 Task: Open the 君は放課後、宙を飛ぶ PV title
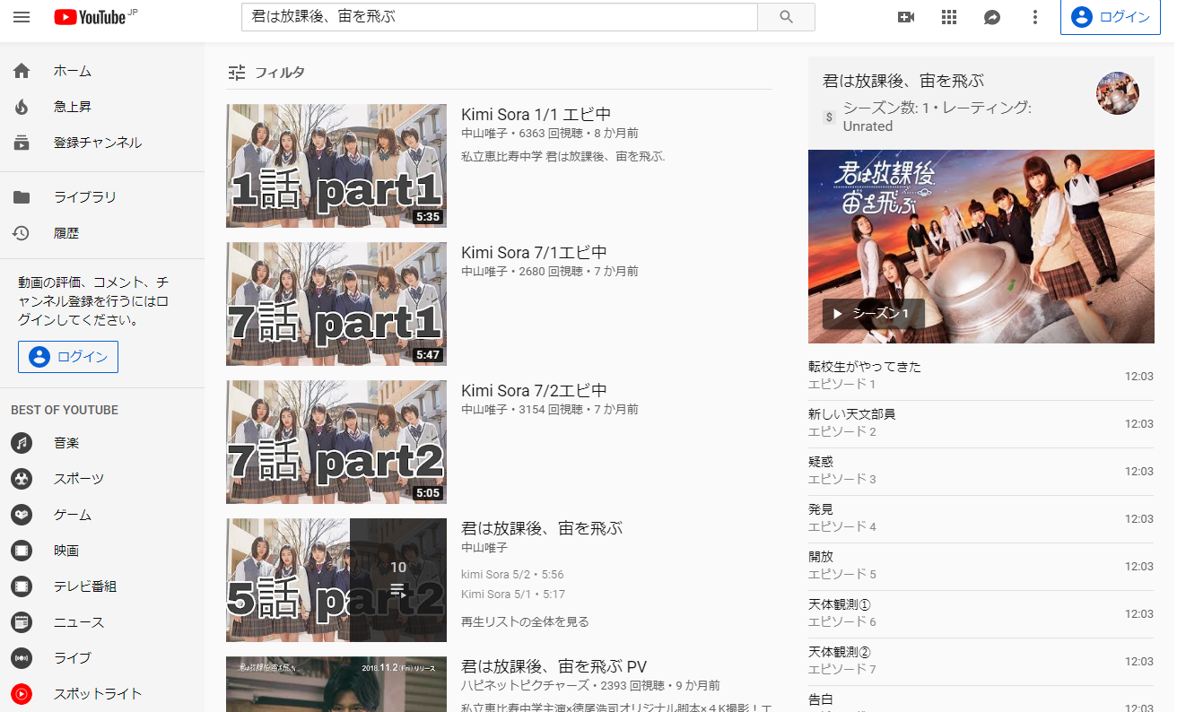554,666
